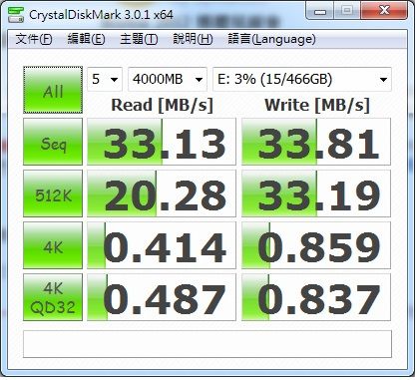The height and width of the screenshot is (380, 417).
Task: Start all benchmarks with the All button
Action: tap(53, 90)
